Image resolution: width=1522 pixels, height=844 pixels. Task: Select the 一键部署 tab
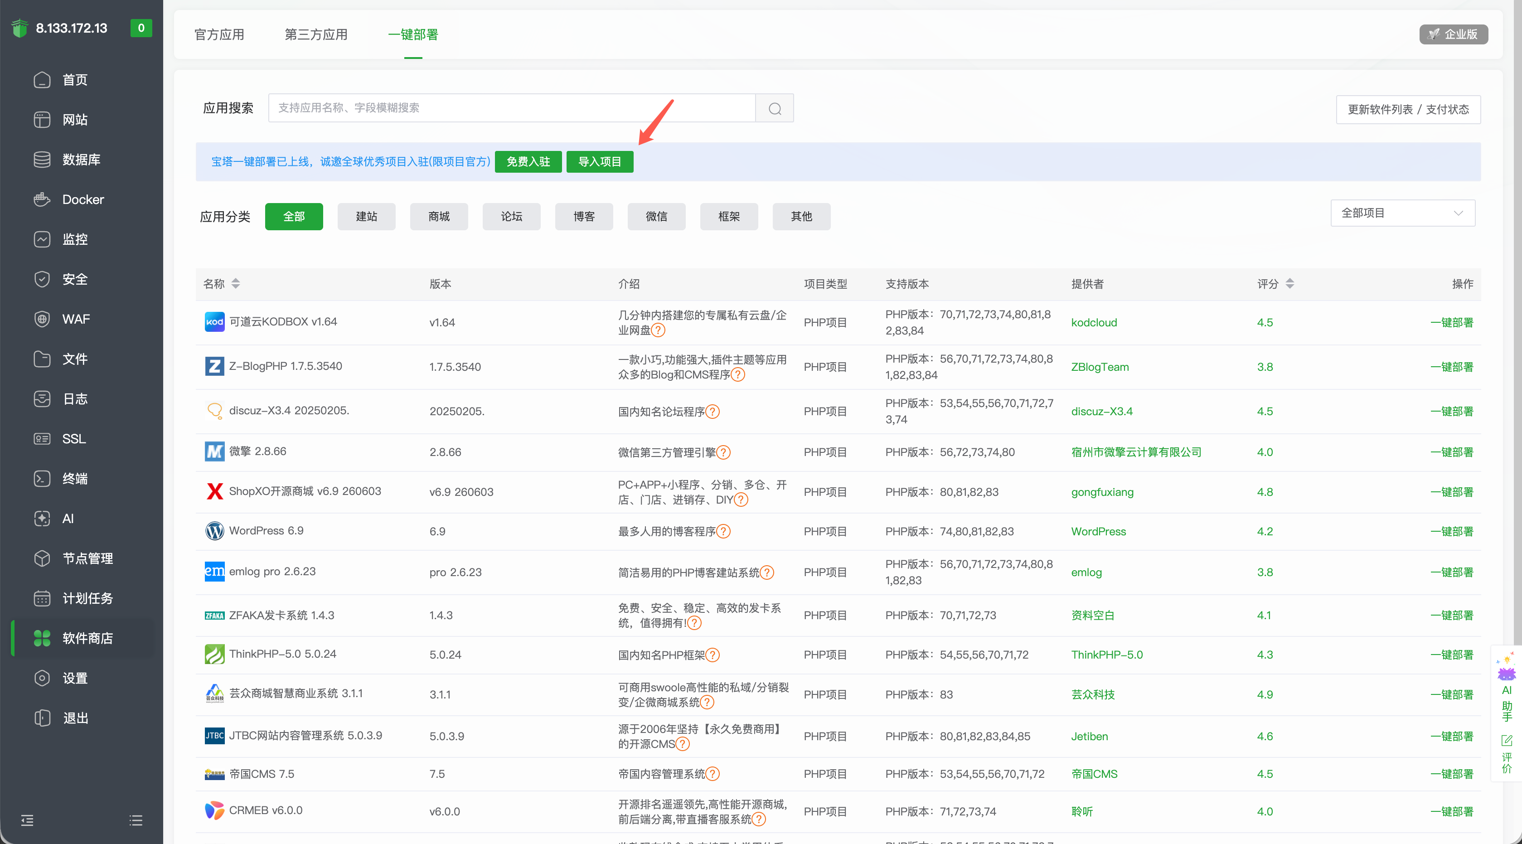(x=413, y=34)
